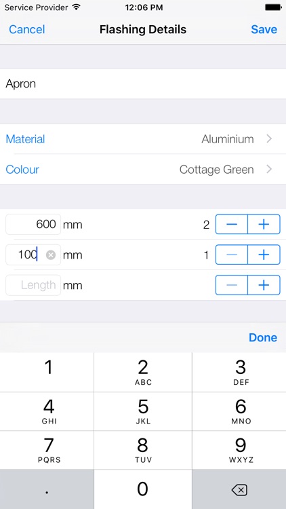Tap Done above the keypad
Image resolution: width=286 pixels, height=509 pixels.
(x=263, y=337)
